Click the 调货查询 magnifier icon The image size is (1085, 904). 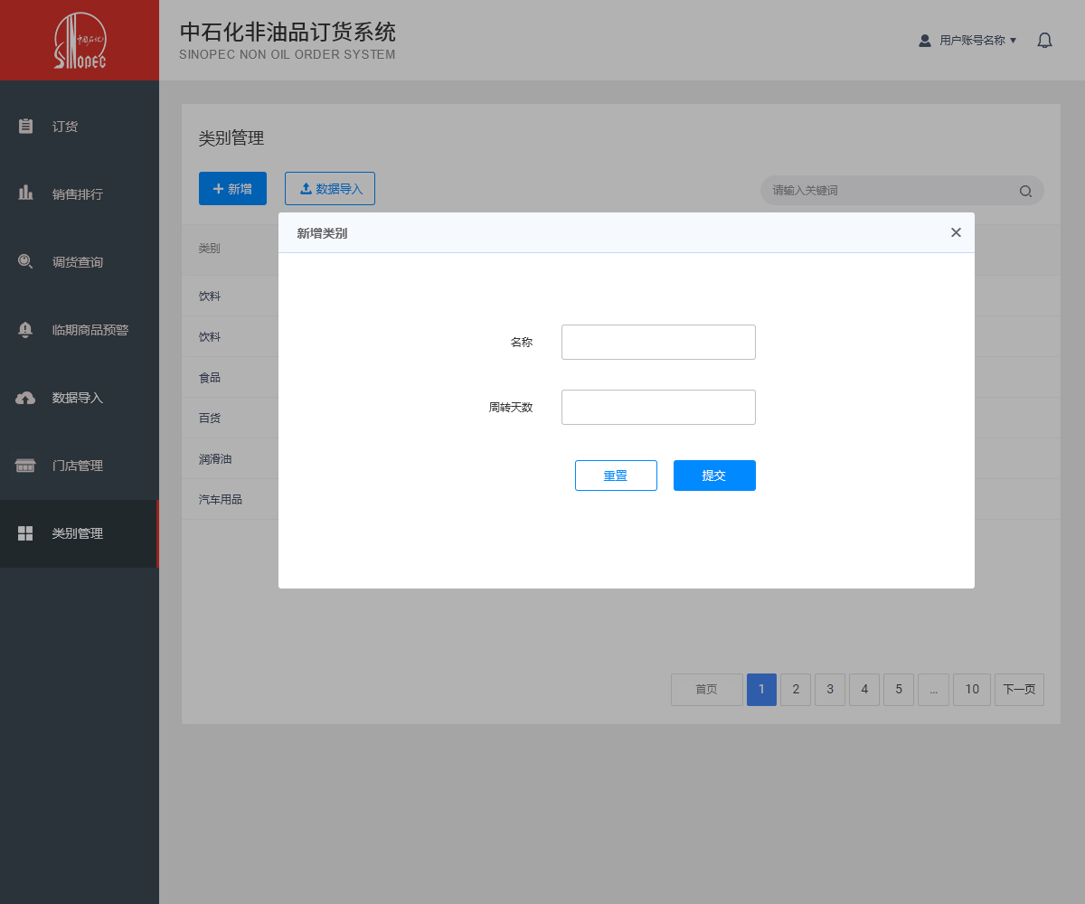click(x=26, y=262)
